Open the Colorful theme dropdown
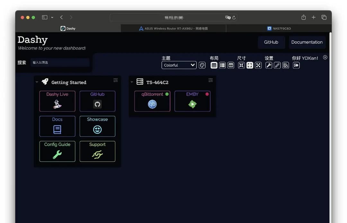The height and width of the screenshot is (223, 347). point(179,65)
